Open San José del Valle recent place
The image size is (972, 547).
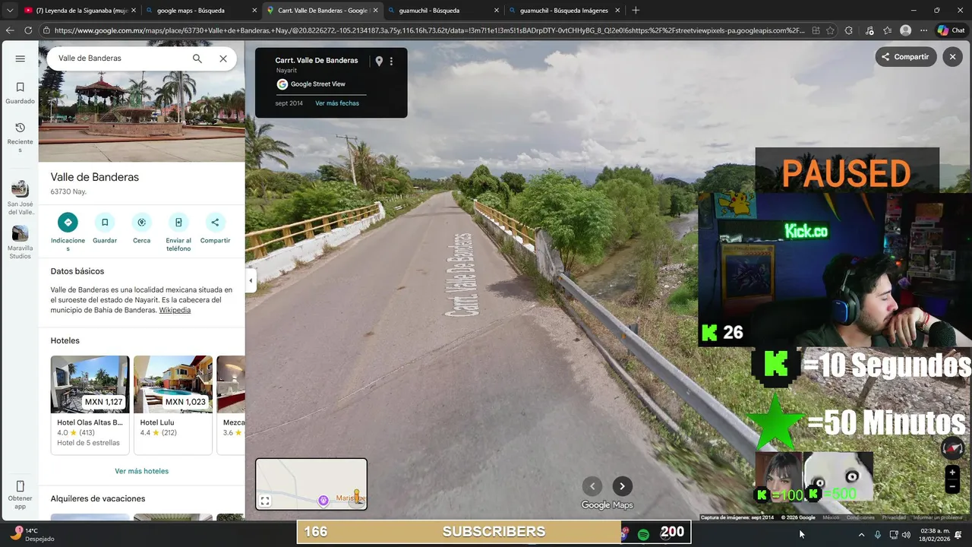(x=21, y=198)
